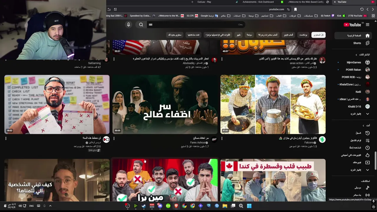The width and height of the screenshot is (377, 212).
Task: Select action-adventure games filter chip
Action: pyautogui.click(x=268, y=35)
